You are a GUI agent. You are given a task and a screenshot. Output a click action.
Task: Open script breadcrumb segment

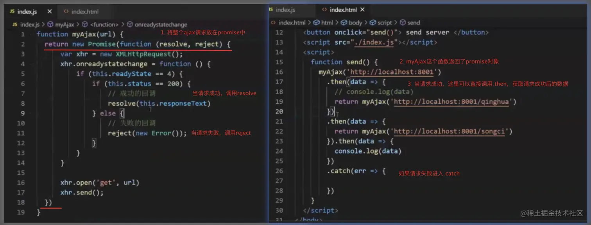tap(381, 23)
